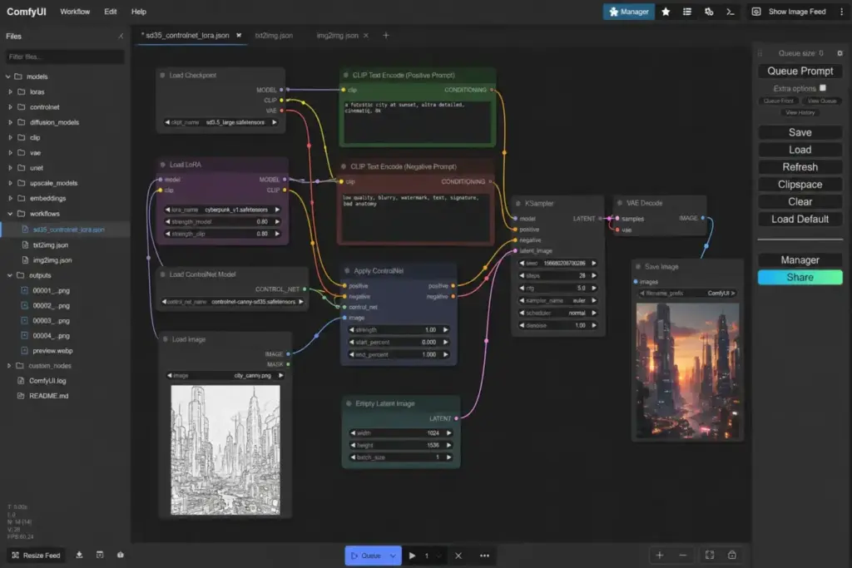Screen dimensions: 852x568
Task: Toggle the Save Image node collapse dot
Action: click(x=637, y=267)
